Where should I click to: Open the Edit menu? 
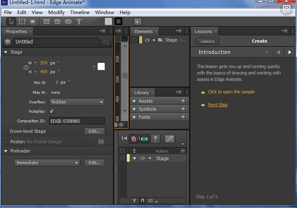[22, 12]
